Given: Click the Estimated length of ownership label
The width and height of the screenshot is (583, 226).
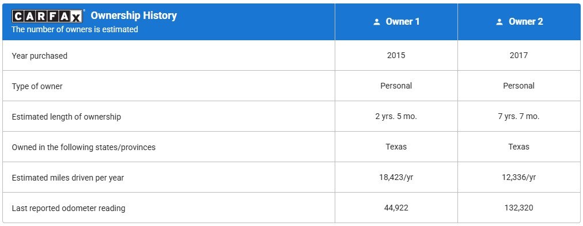Looking at the screenshot, I should pyautogui.click(x=66, y=117).
